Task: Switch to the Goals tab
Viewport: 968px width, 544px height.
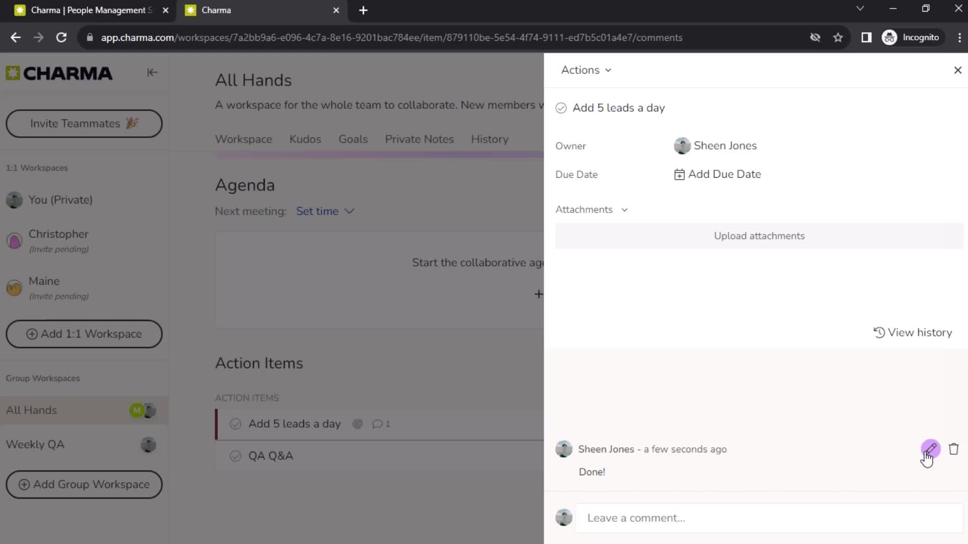Action: [x=353, y=139]
